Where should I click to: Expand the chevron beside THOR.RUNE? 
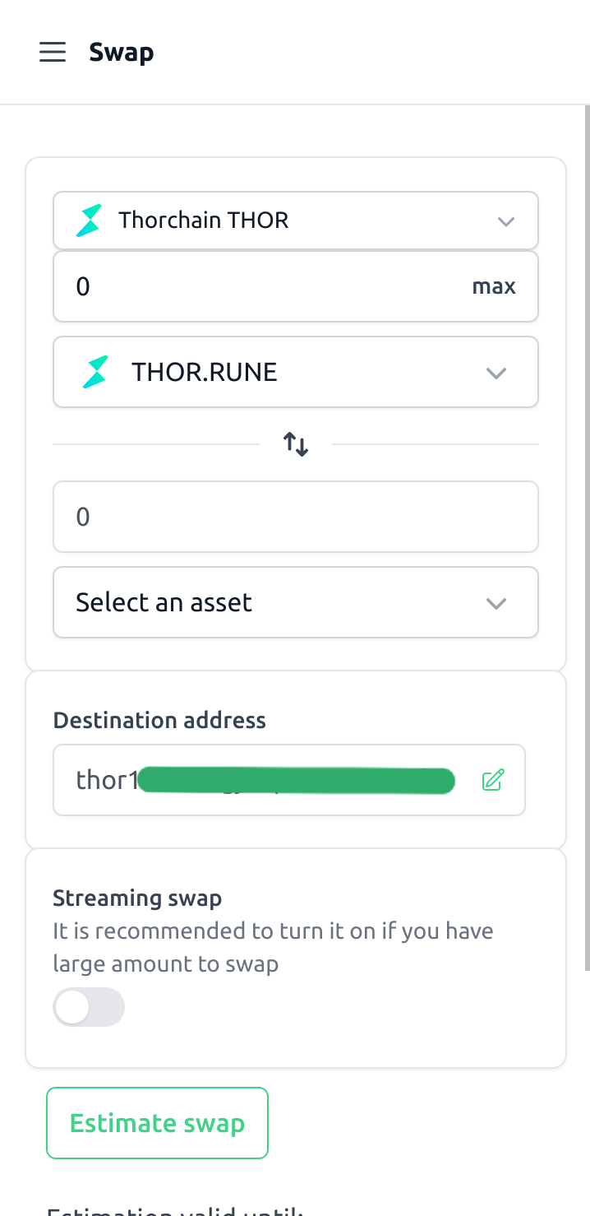click(x=496, y=373)
